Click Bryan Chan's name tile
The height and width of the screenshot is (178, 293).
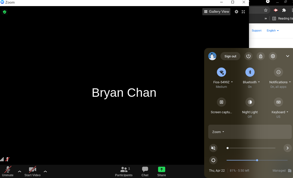pos(124,92)
